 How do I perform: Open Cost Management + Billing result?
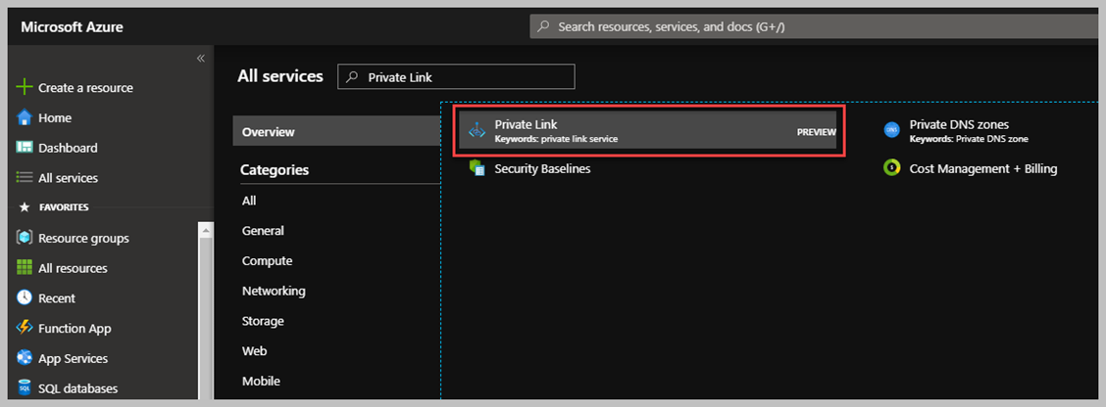pos(983,168)
